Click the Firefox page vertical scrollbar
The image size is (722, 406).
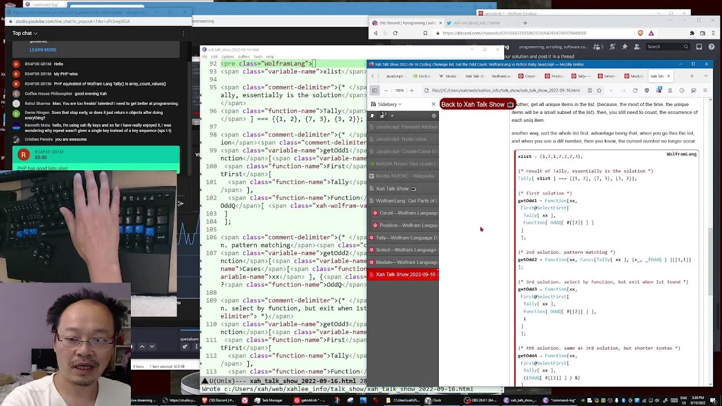(710, 242)
